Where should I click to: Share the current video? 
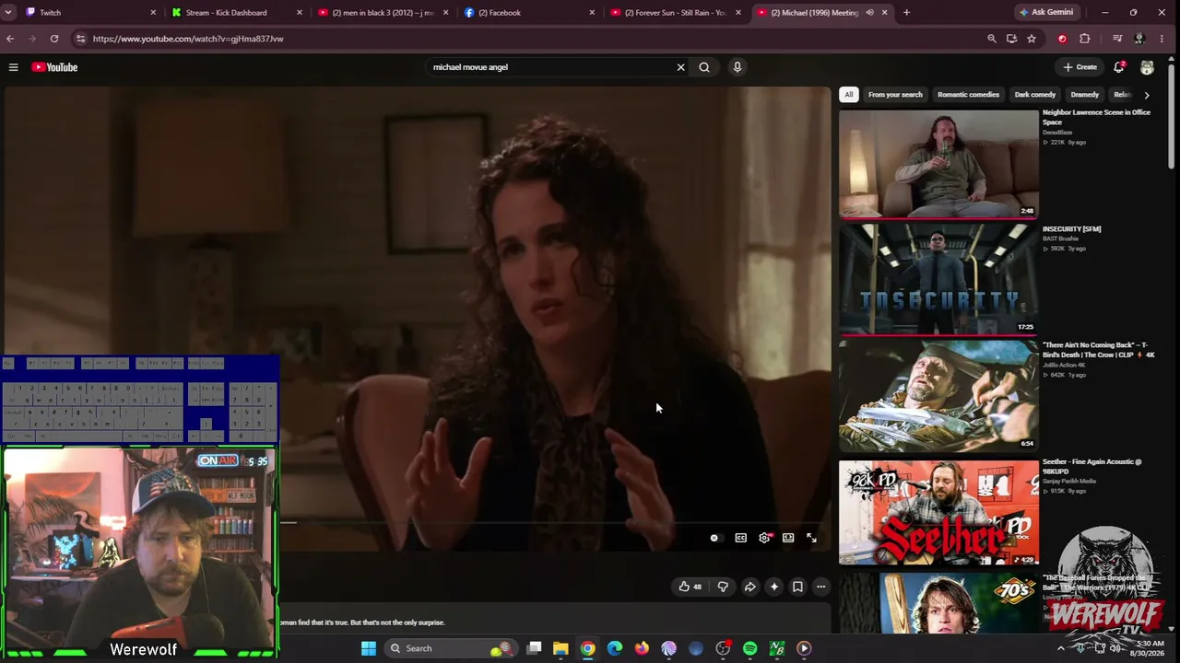[750, 587]
